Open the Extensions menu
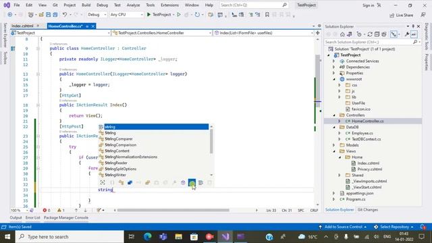Screen dimensions: 432x243 coord(169,5)
